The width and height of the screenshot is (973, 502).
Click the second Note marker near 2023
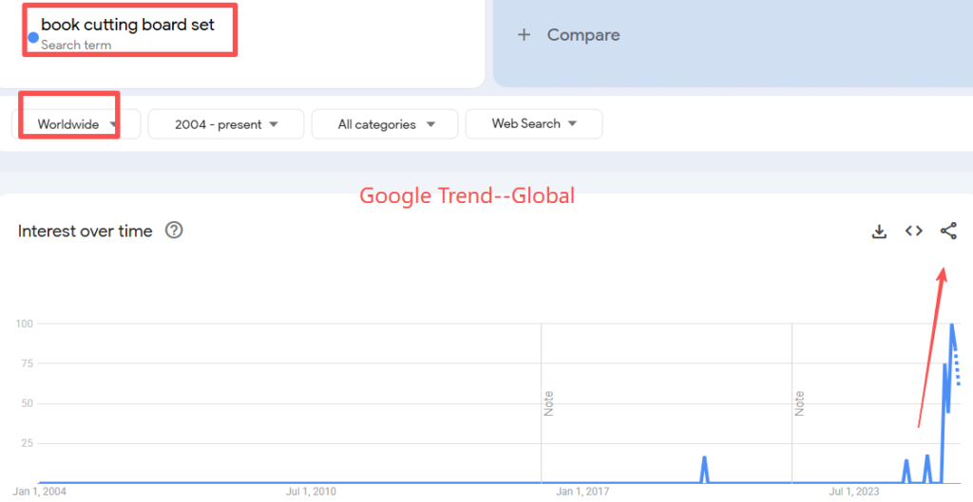(x=799, y=403)
